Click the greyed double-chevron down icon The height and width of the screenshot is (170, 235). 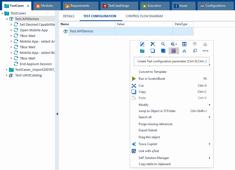[x=195, y=44]
